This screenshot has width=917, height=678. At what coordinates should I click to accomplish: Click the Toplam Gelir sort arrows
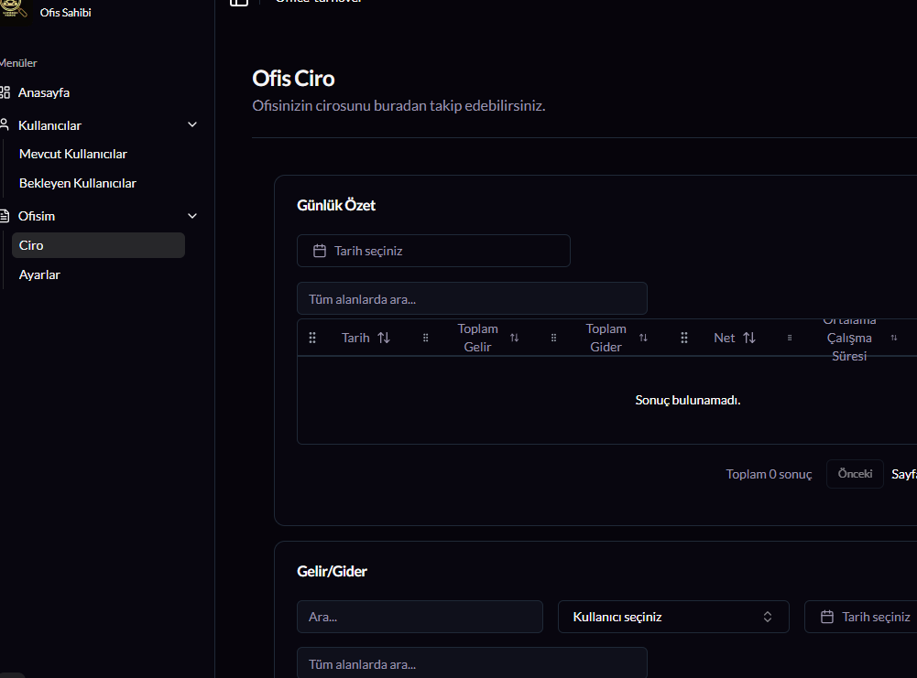515,338
